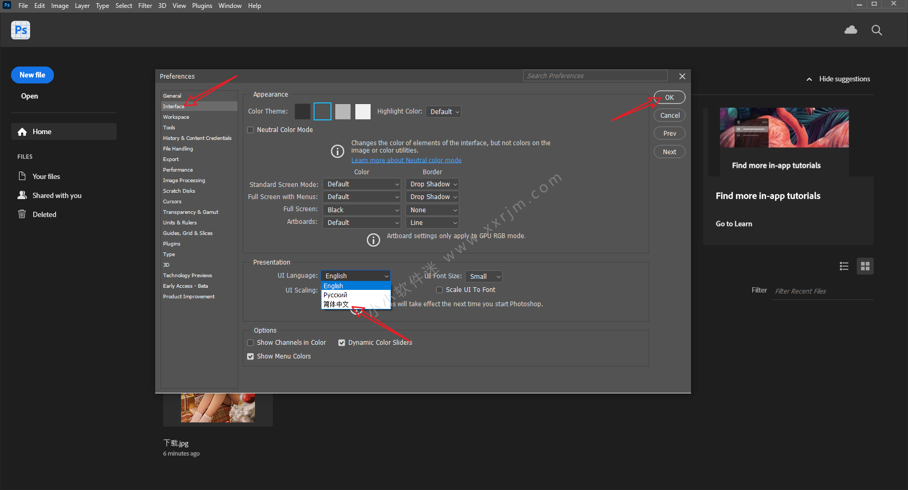The height and width of the screenshot is (490, 908).
Task: Select the white color theme swatch
Action: [363, 111]
